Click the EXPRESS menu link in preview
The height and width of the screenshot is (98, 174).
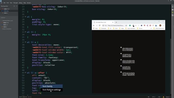tap(128, 74)
